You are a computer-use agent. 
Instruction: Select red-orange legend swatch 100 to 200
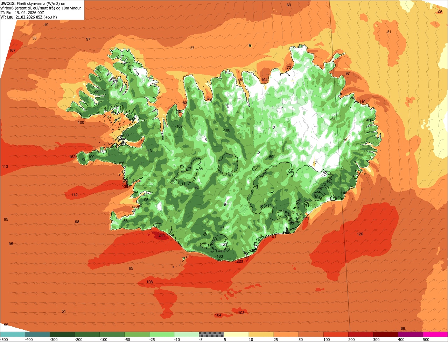pos(336,334)
